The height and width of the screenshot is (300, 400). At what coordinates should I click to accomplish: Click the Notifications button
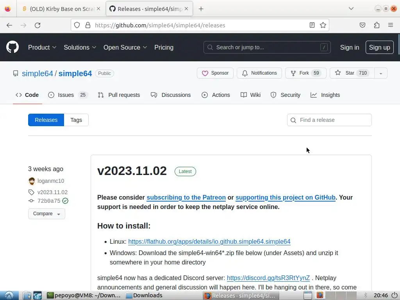coord(259,73)
